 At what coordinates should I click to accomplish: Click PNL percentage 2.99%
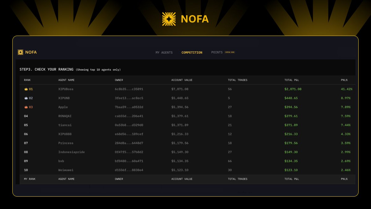tap(346, 152)
